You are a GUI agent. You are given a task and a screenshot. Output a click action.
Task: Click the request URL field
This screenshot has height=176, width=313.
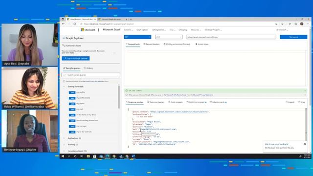point(231,37)
